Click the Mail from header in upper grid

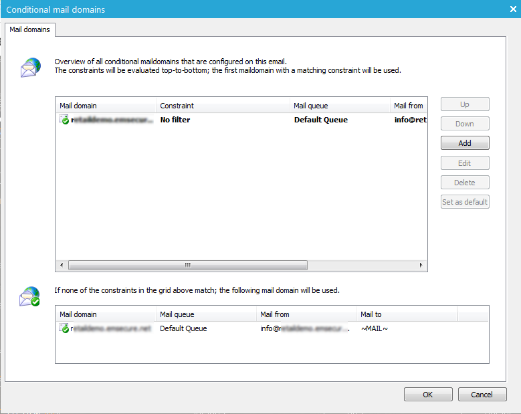tap(408, 106)
